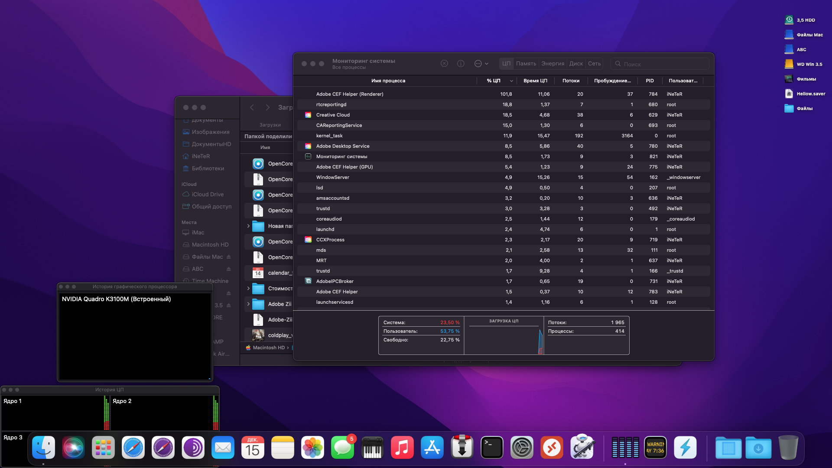Screen dimensions: 832x468
Task: Open Terminal from the dock
Action: (x=492, y=448)
